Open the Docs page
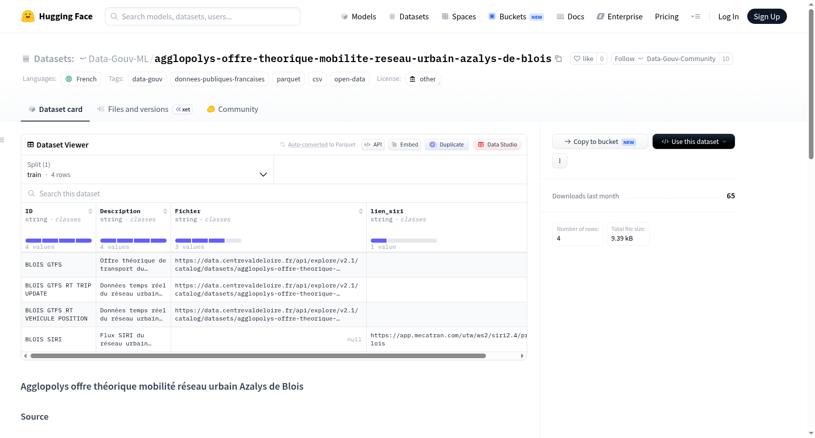 click(570, 16)
